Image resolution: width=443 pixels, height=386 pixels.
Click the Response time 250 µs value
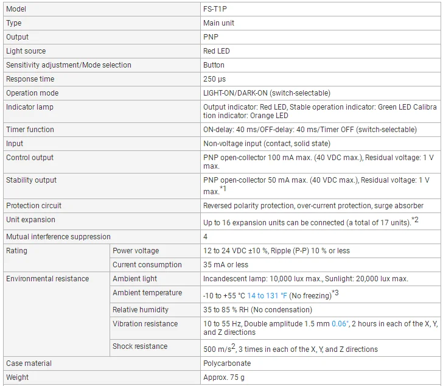point(214,79)
